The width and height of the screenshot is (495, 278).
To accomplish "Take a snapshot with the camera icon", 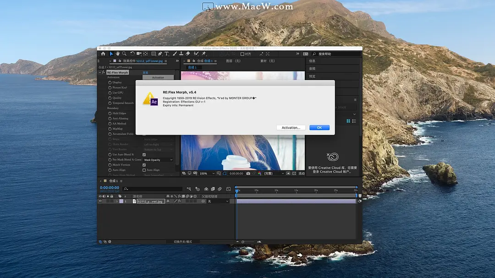I will click(x=248, y=173).
